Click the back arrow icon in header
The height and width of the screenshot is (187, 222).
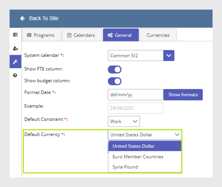point(23,19)
